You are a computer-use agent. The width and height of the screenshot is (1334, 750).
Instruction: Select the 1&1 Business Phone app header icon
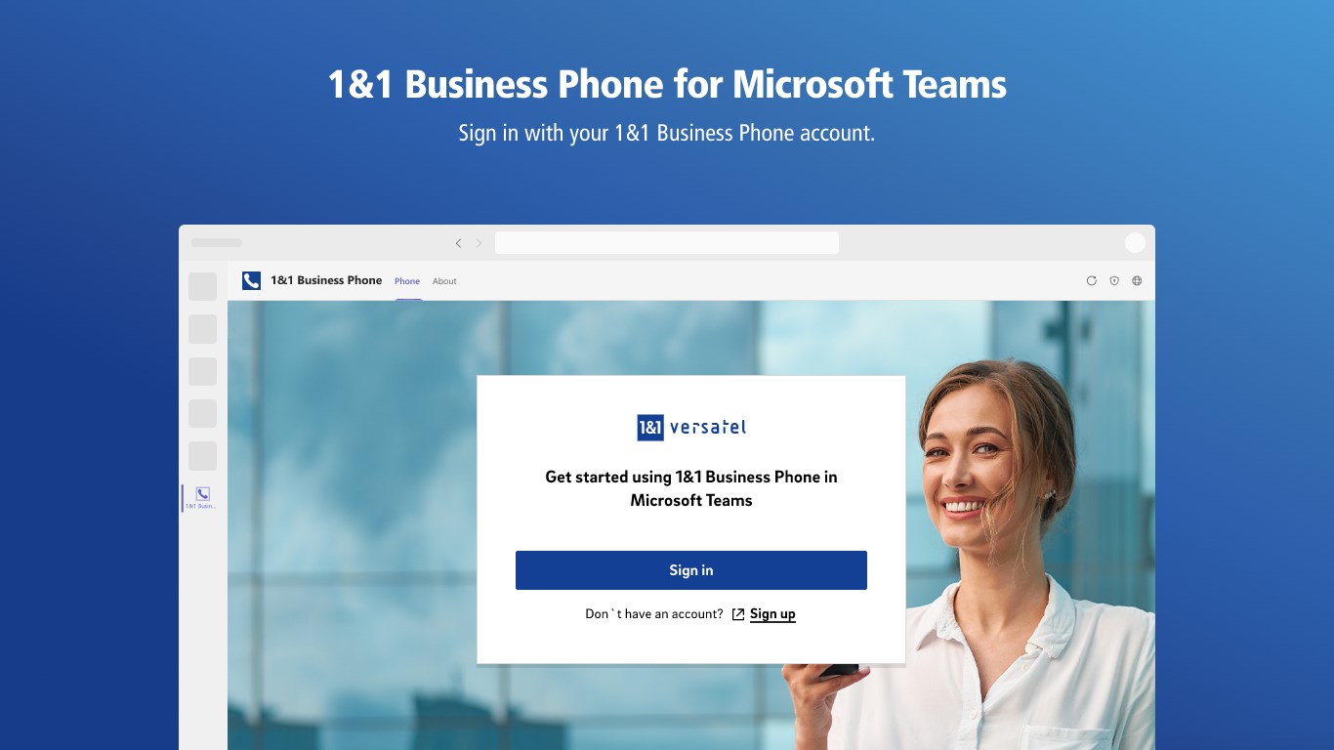click(251, 281)
